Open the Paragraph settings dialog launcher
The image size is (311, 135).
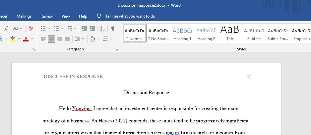point(116,49)
